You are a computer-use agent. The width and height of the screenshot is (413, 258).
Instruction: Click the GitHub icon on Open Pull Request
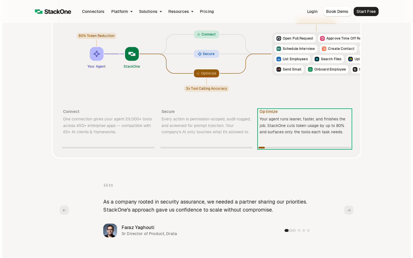(x=279, y=38)
